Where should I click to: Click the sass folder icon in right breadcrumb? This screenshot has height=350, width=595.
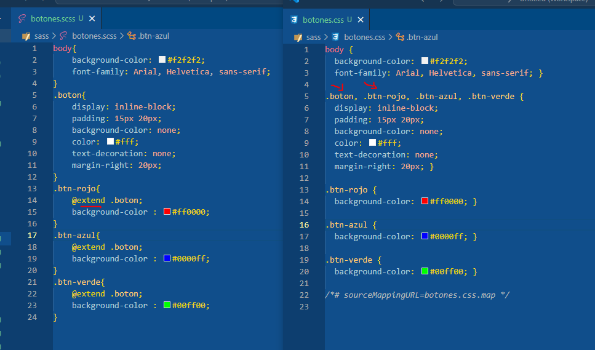click(x=298, y=37)
